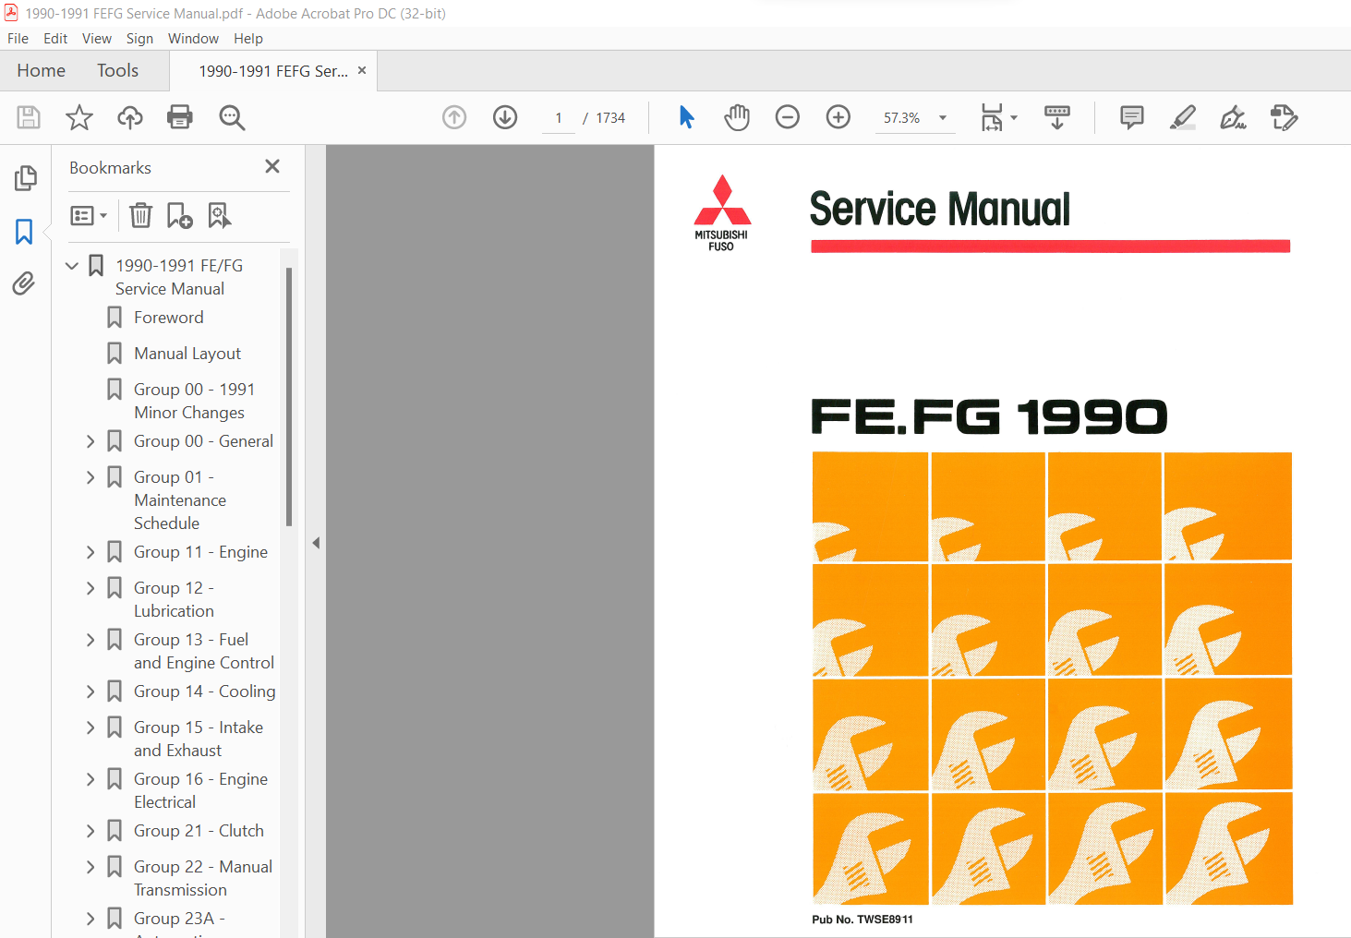Jump to Group 21 - Clutch bookmark text
This screenshot has width=1351, height=938.
tap(199, 831)
